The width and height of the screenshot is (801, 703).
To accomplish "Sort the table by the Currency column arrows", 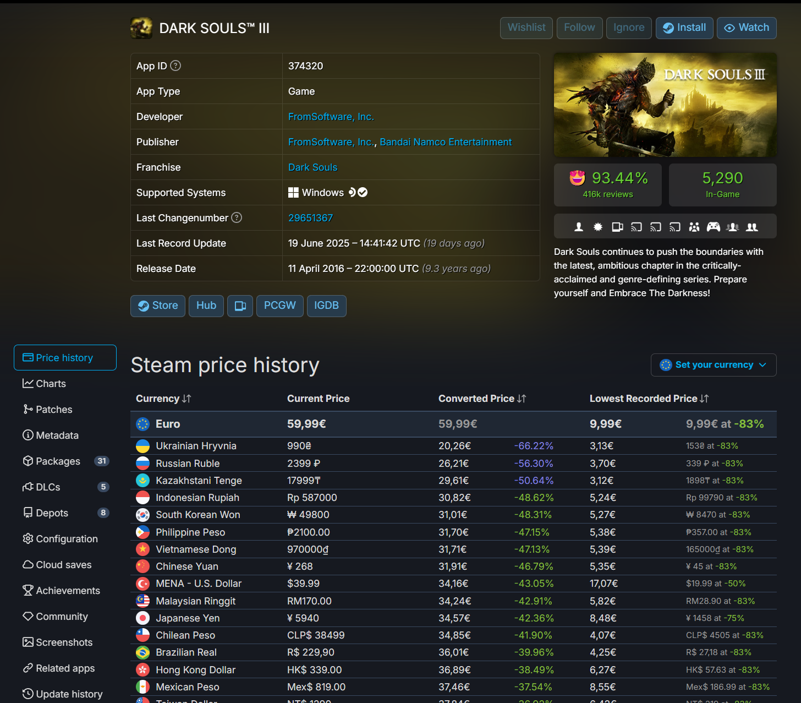I will coord(186,399).
